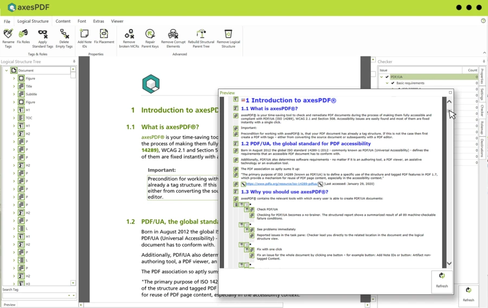Click the Preview scrollbar up arrow
Image resolution: width=488 pixels, height=308 pixels.
coord(449,102)
